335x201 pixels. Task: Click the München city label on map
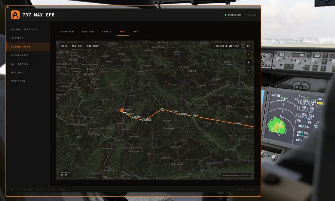[177, 164]
